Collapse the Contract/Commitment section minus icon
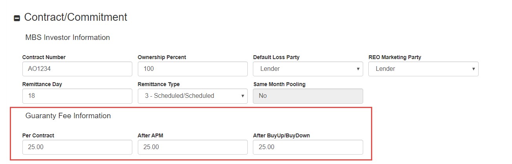The width and height of the screenshot is (512, 164). tap(17, 18)
